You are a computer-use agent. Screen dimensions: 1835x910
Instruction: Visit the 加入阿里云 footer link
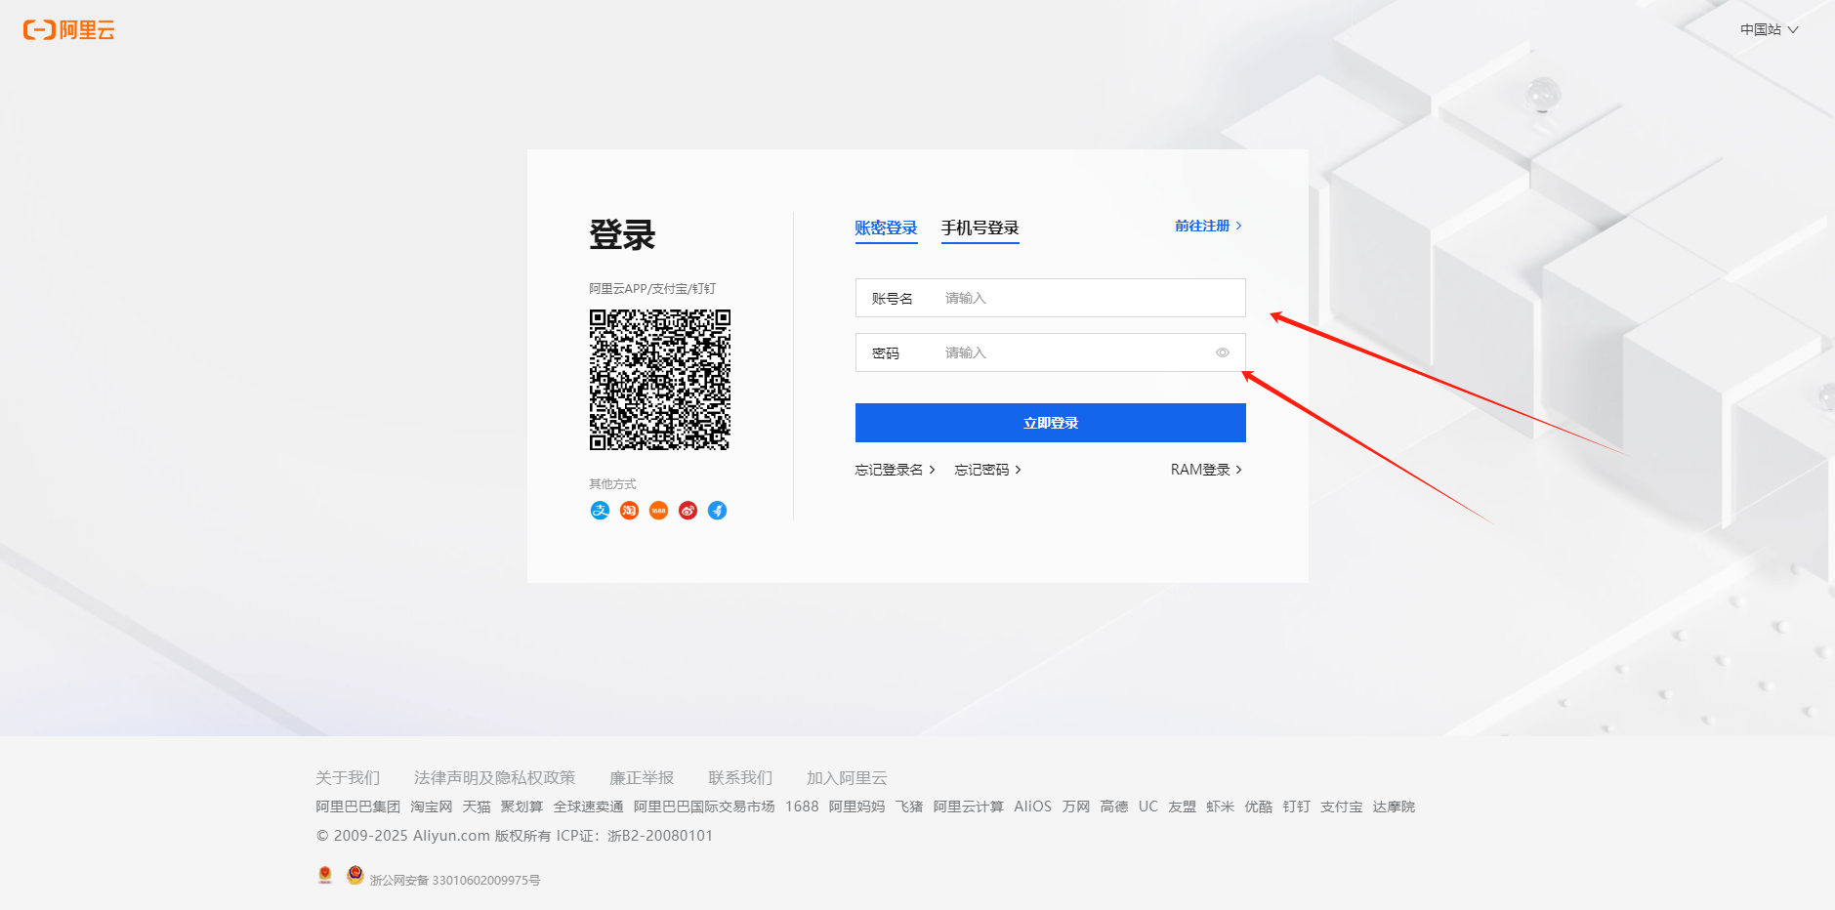pyautogui.click(x=846, y=778)
